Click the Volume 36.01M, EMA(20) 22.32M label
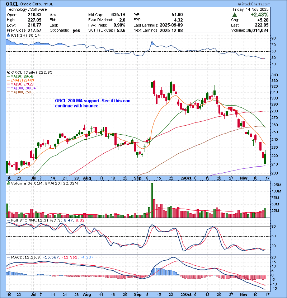Screen dimensions: 287x298 tap(44, 183)
